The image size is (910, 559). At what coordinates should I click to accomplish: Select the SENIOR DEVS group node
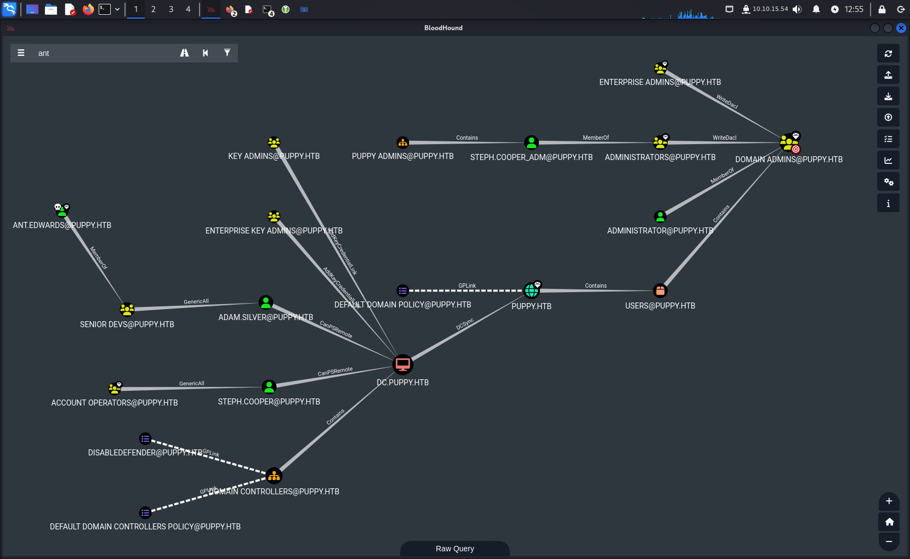click(127, 309)
